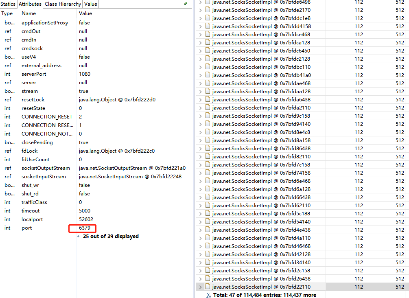Click the Type column header
The width and height of the screenshot is (409, 298).
click(7, 13)
